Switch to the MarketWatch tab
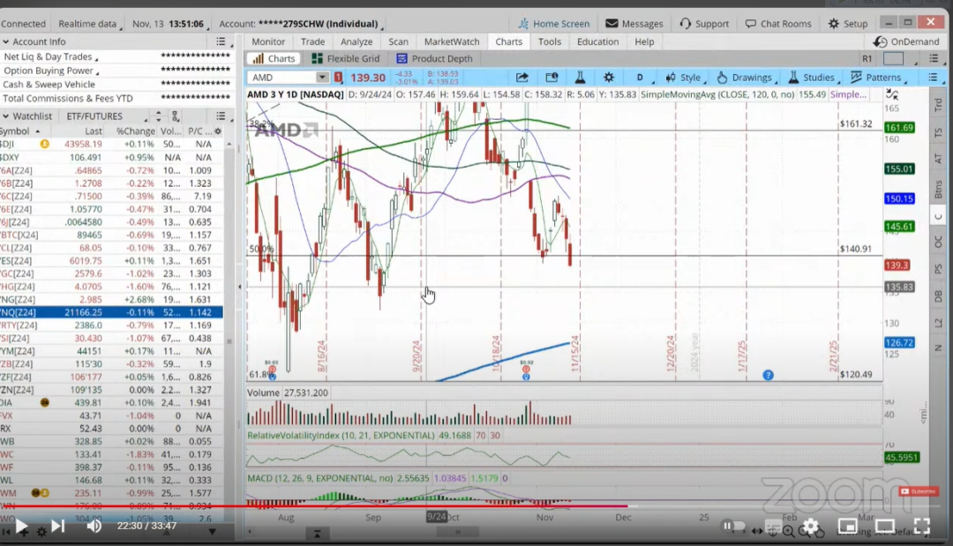Screen dimensions: 953x546 pos(452,41)
